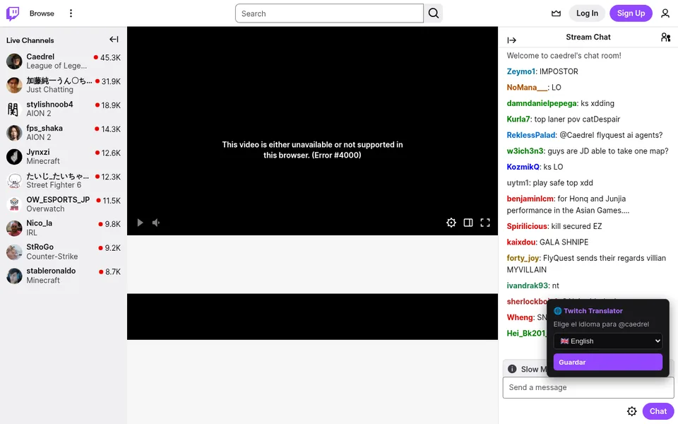Send message with Chat button
The width and height of the screenshot is (678, 424).
pyautogui.click(x=658, y=411)
